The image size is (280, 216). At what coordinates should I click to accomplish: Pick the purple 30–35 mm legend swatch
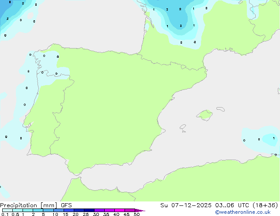pos(99,210)
